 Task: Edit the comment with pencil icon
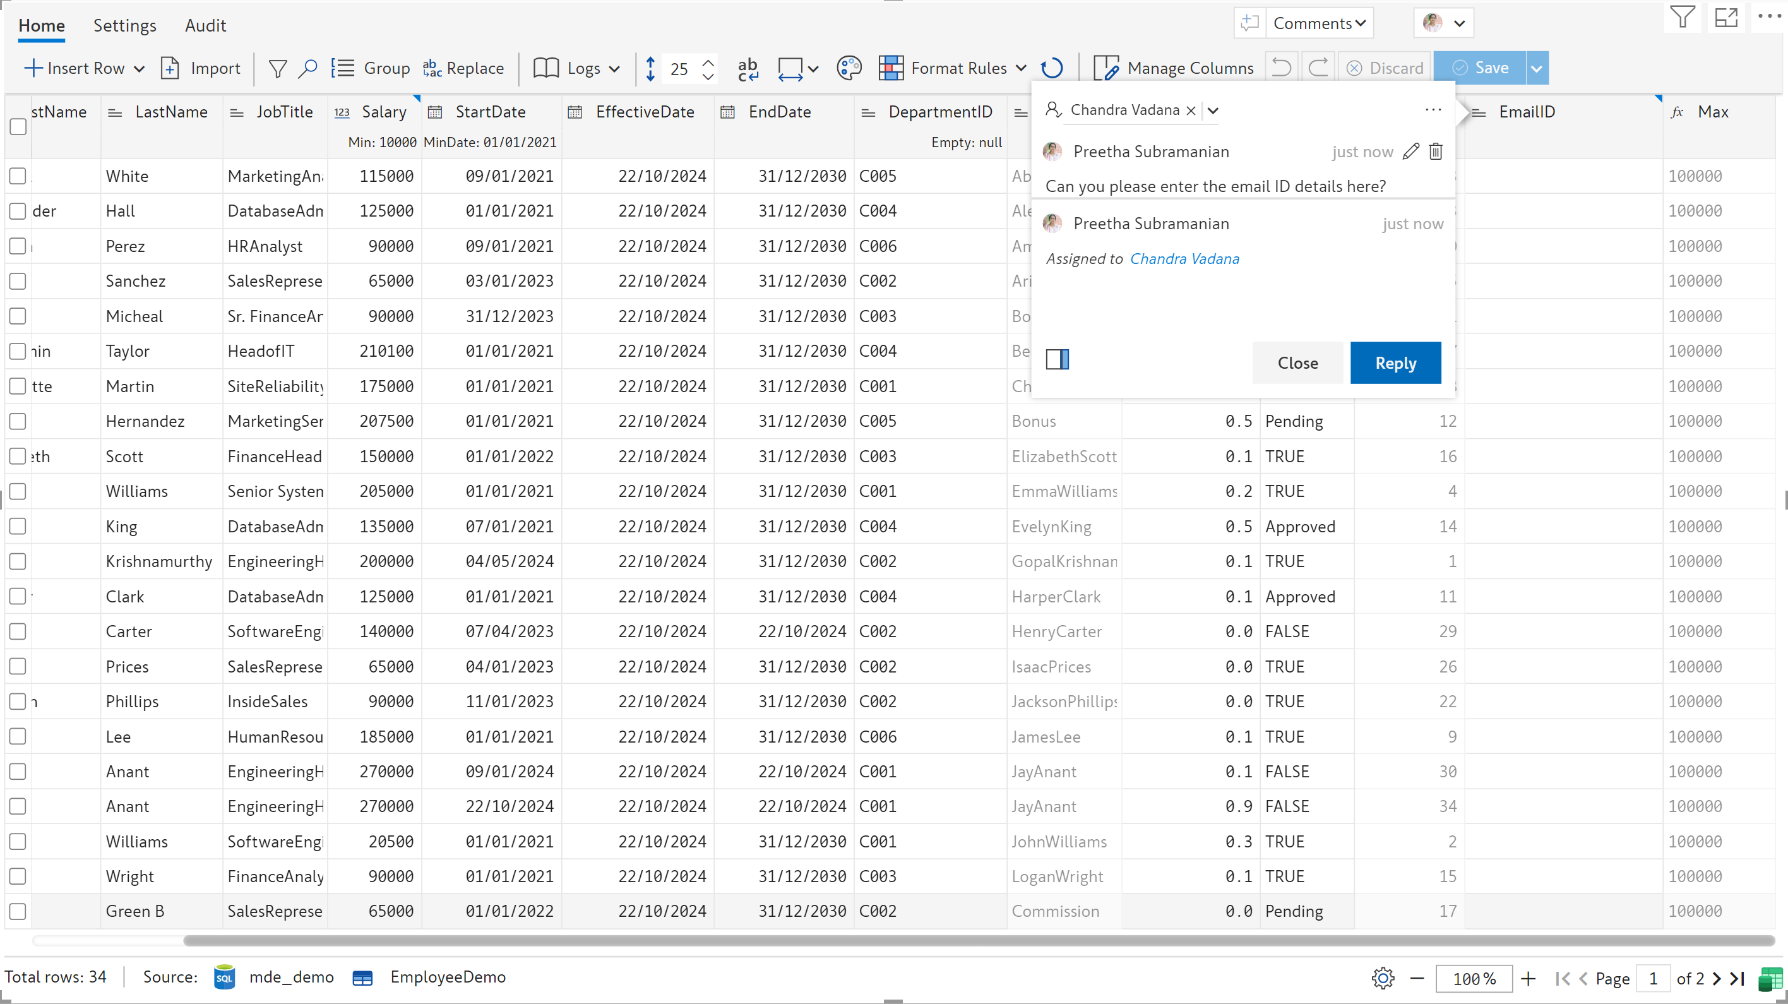[x=1410, y=152]
